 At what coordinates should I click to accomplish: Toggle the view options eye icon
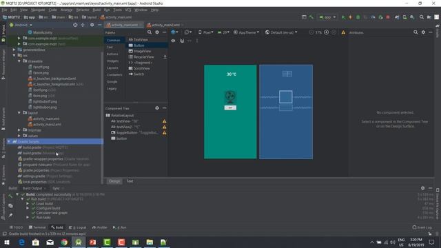tap(173, 41)
